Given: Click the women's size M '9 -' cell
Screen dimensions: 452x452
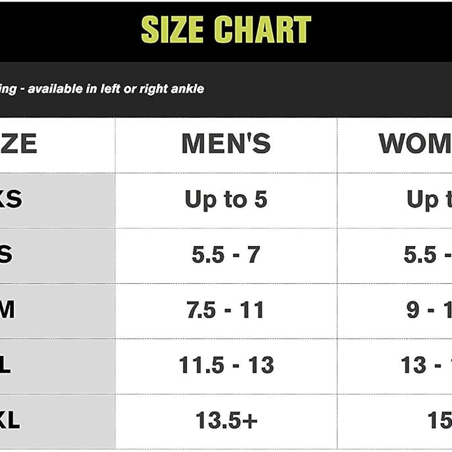Looking at the screenshot, I should click(429, 310).
